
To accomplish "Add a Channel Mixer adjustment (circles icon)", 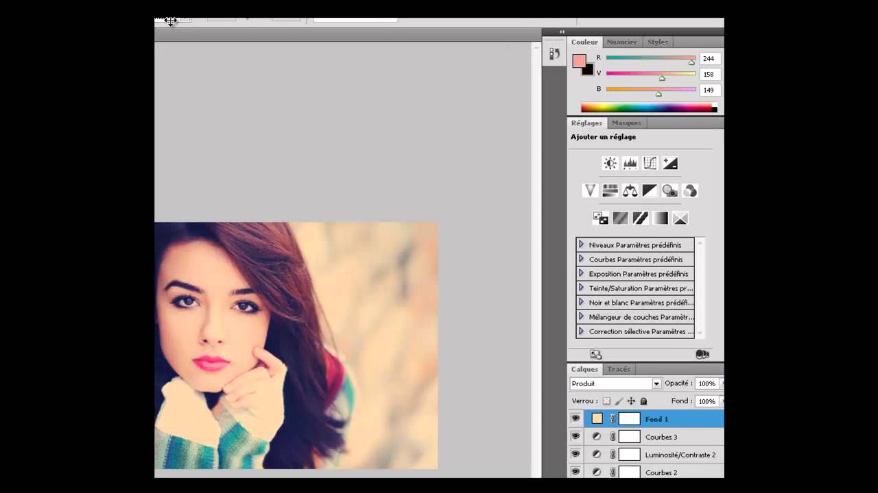I will point(690,190).
